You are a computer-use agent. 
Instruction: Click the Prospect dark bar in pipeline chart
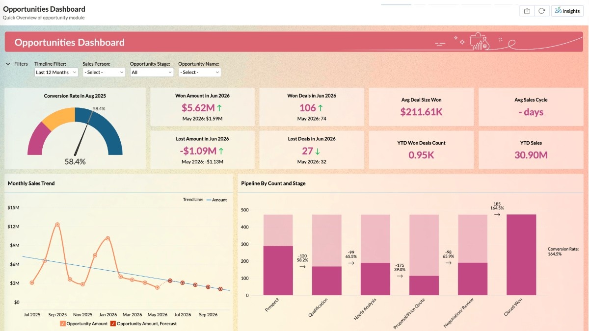278,271
